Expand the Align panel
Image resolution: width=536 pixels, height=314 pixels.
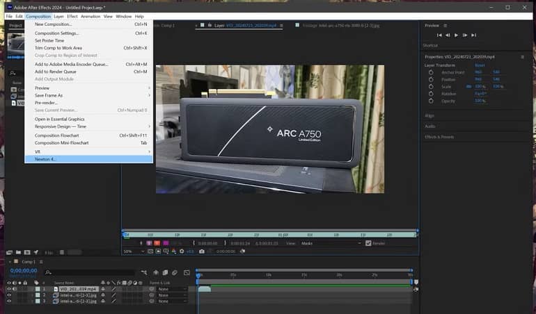[x=429, y=116]
